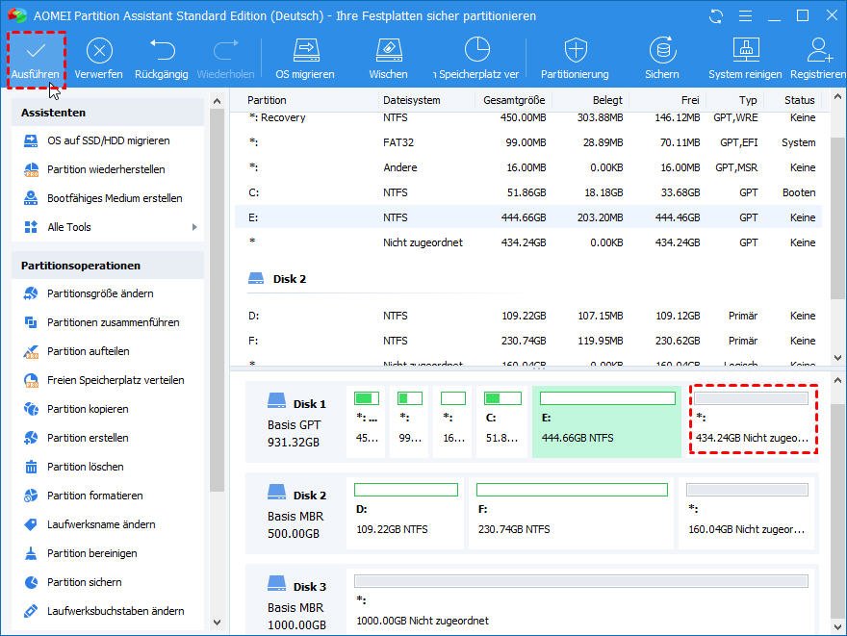The height and width of the screenshot is (636, 847).
Task: Click Partition formatieren operation
Action: point(94,496)
